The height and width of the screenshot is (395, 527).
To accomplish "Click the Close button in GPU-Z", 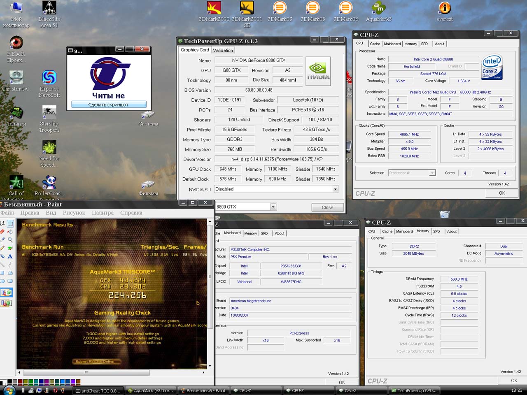I will pyautogui.click(x=327, y=207).
